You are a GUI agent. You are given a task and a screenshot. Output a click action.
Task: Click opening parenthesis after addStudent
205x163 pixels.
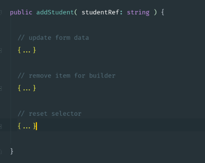pyautogui.click(x=76, y=12)
